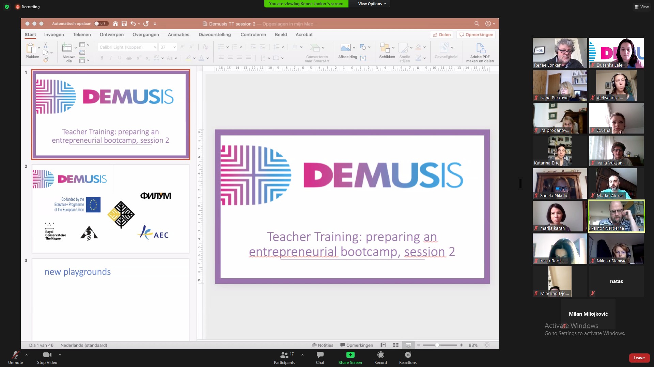
Task: Click the Share Screen button
Action: click(x=350, y=357)
